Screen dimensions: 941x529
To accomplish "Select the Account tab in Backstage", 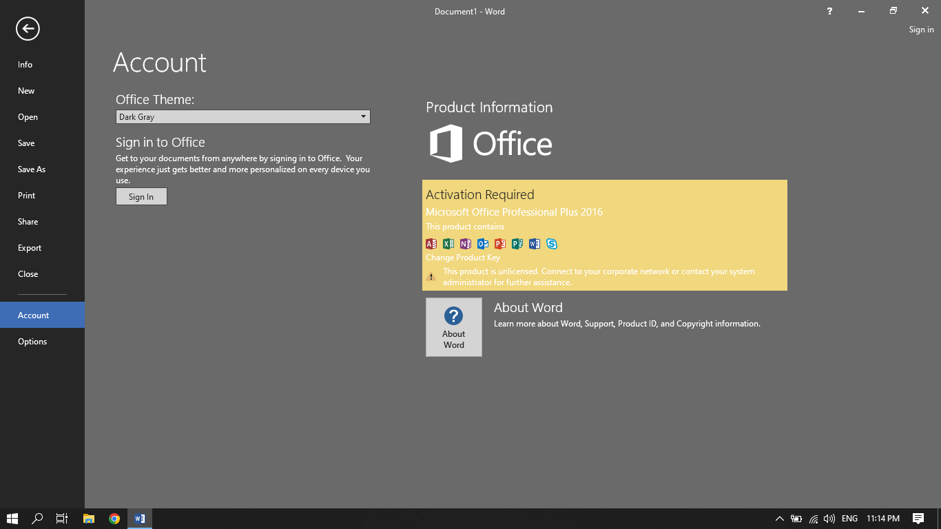I will (x=42, y=315).
